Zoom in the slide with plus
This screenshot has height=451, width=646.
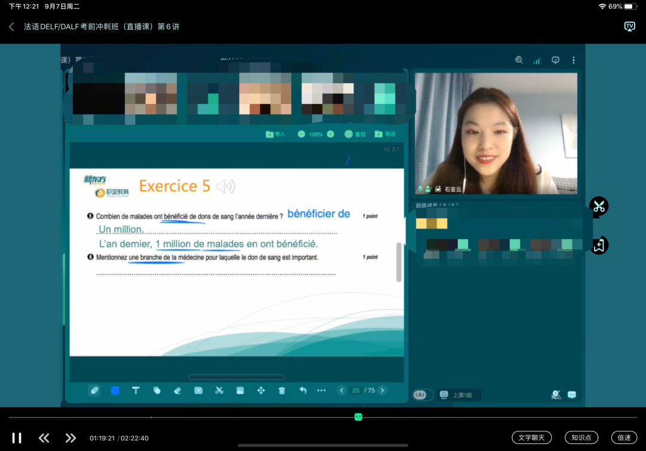(x=330, y=134)
